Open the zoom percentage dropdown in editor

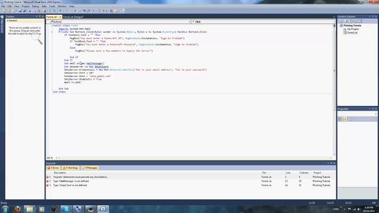(x=56, y=158)
